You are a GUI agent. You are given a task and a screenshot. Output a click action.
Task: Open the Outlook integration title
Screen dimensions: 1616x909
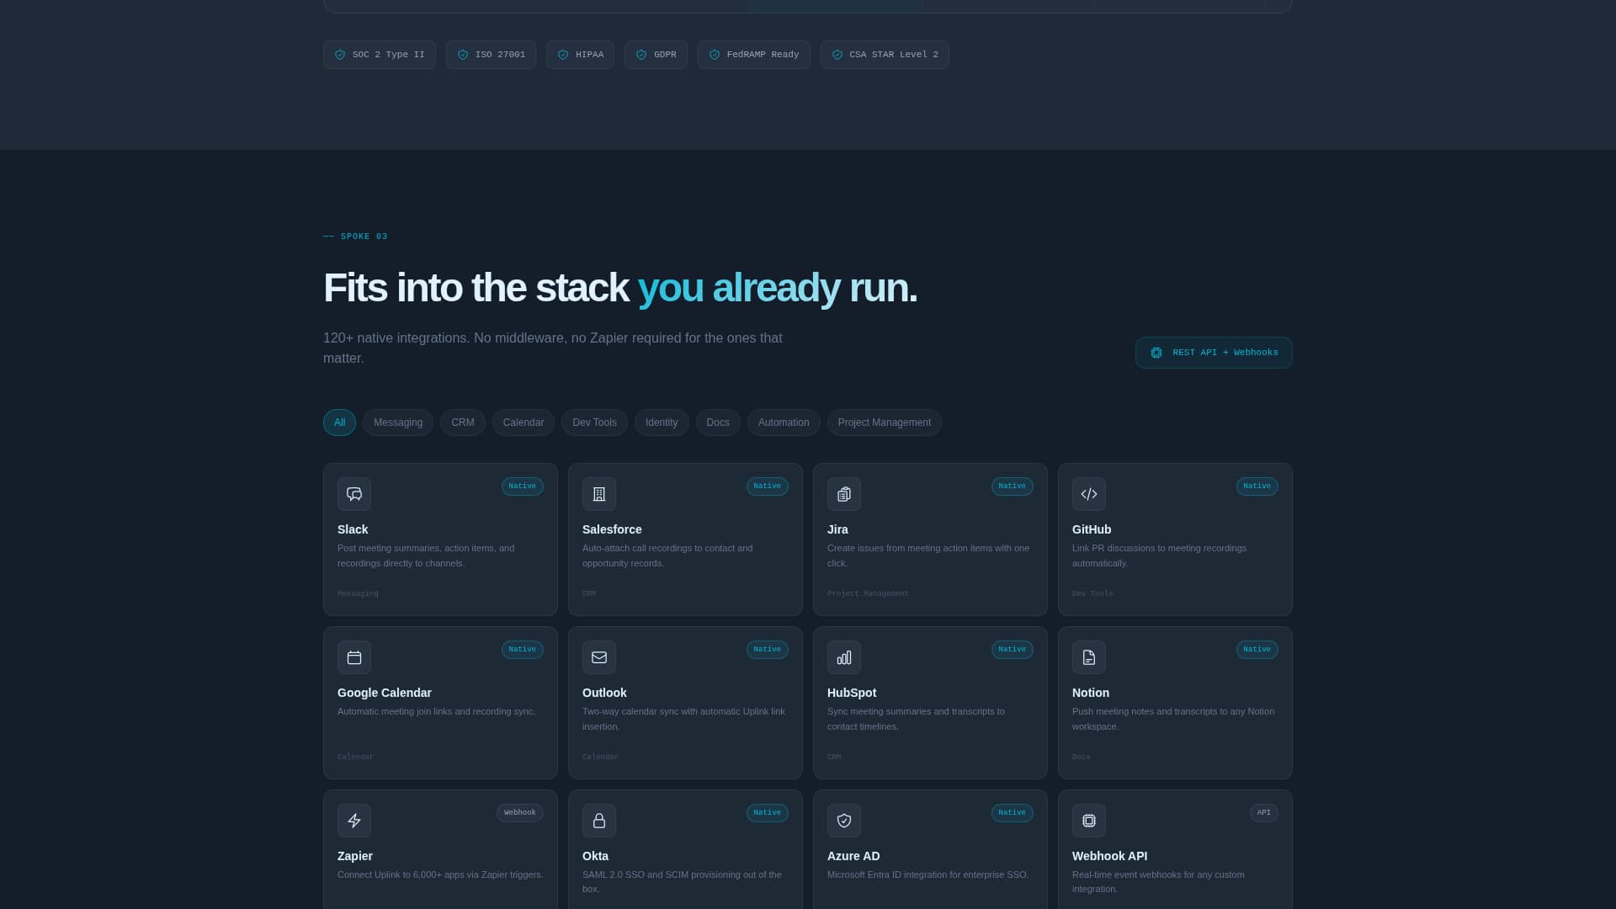click(x=604, y=693)
